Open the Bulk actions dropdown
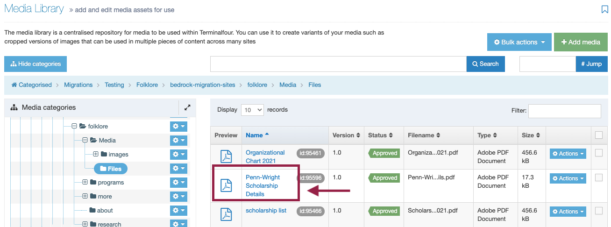The width and height of the screenshot is (611, 227). tap(519, 42)
